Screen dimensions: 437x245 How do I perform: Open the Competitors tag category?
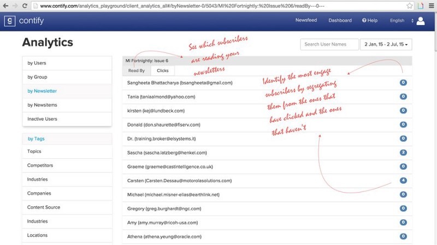coord(67,165)
